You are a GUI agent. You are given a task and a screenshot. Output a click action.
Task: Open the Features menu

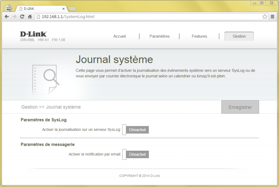pos(199,36)
